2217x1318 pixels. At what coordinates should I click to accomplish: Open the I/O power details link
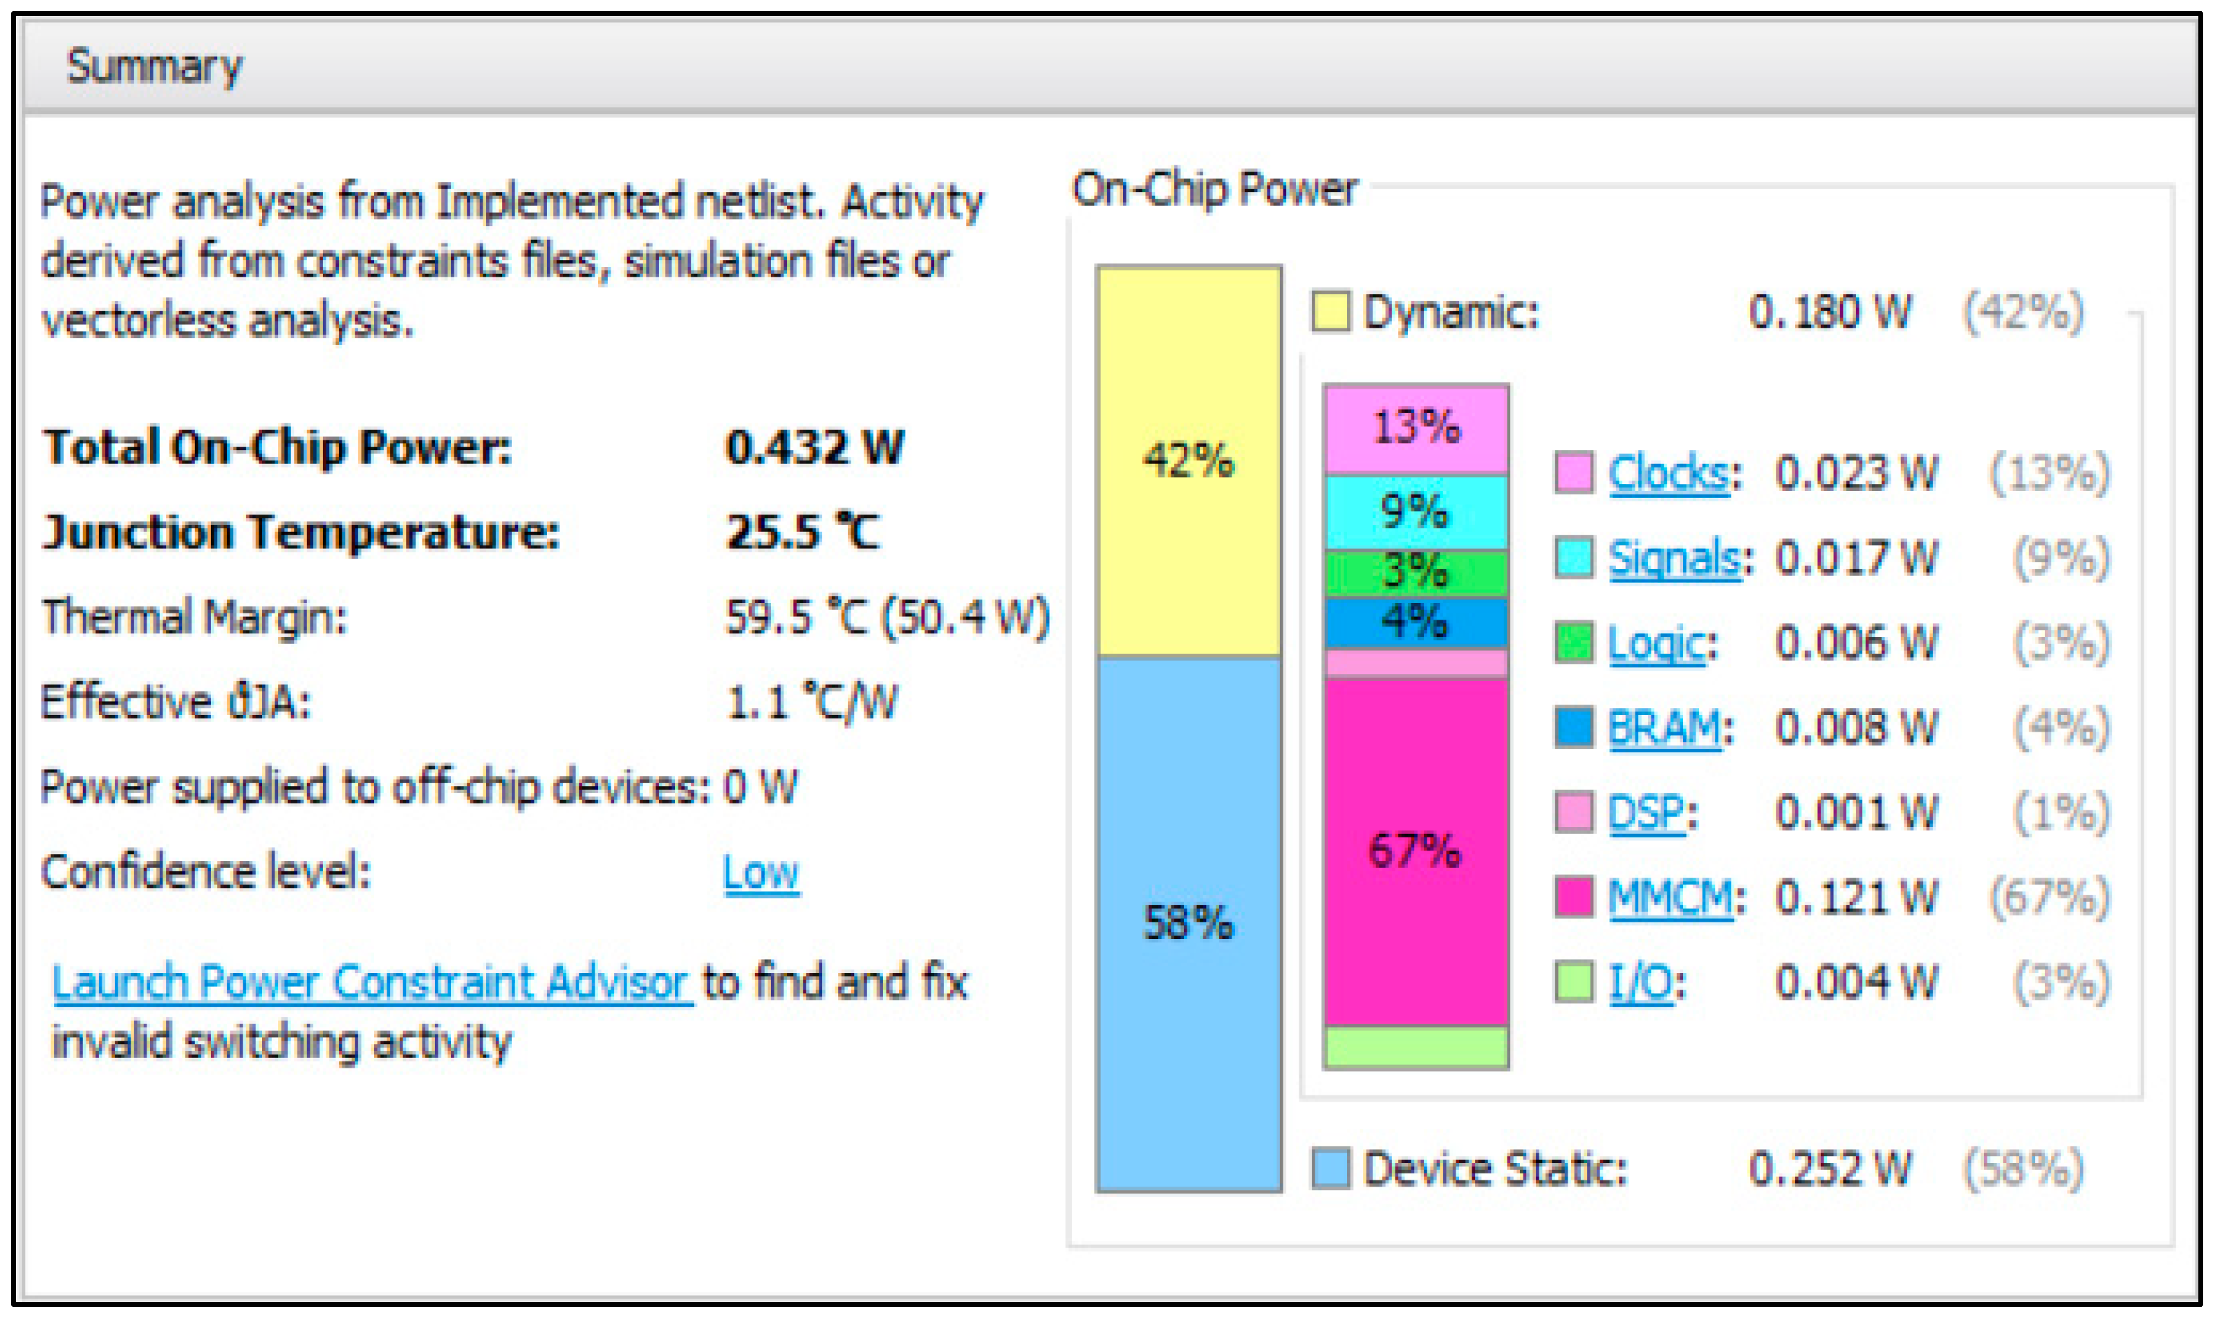(1641, 981)
